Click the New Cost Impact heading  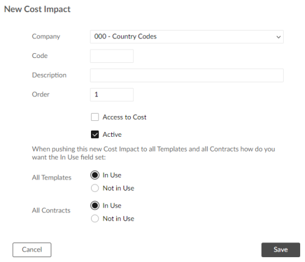(x=37, y=9)
